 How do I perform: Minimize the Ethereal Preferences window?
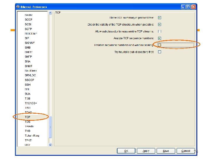[x=183, y=7]
